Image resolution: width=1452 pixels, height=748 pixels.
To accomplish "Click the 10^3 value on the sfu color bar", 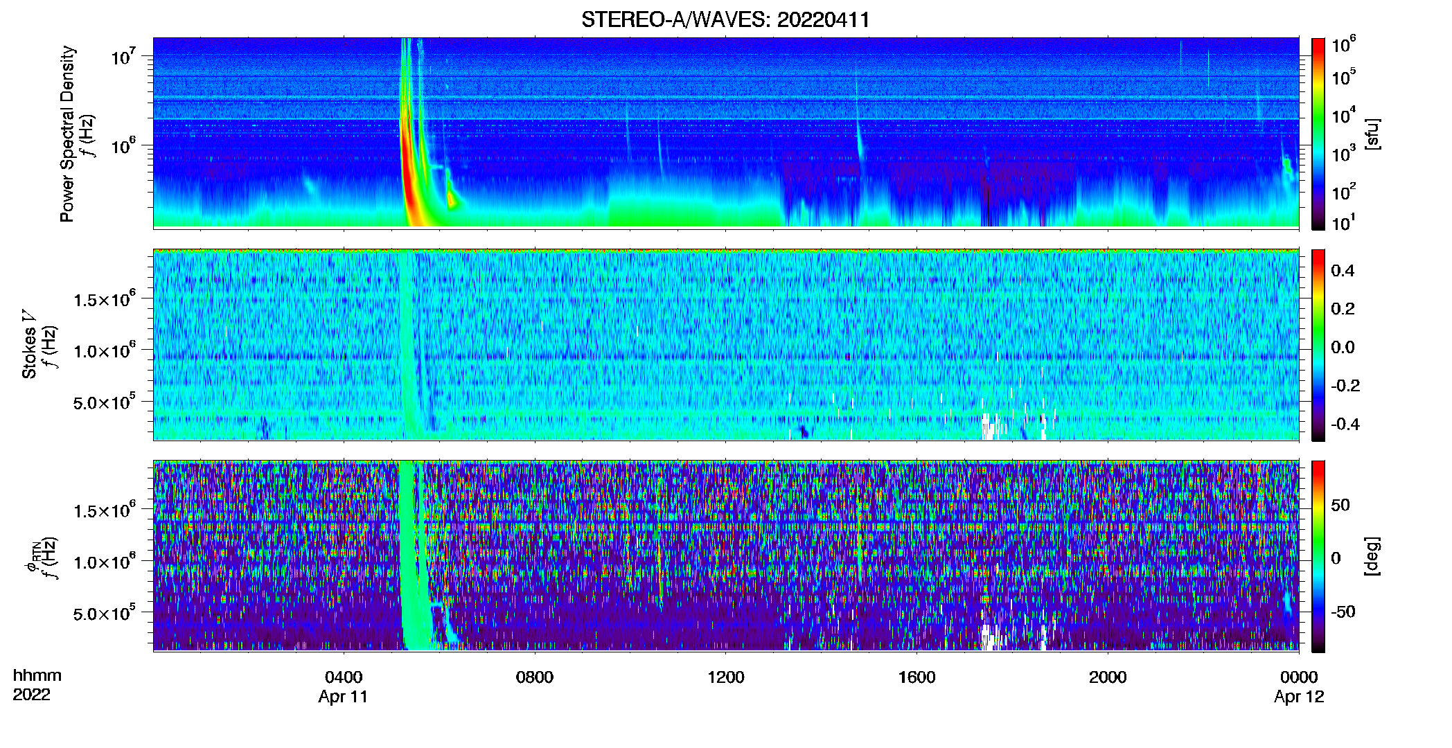I will click(x=1344, y=153).
